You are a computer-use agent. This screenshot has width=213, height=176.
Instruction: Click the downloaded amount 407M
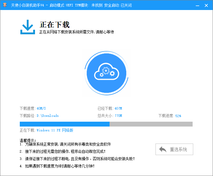tap(118, 108)
